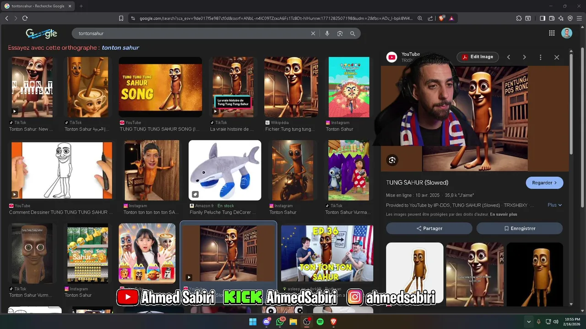Share this page via share icon
The image size is (586, 329).
430,18
